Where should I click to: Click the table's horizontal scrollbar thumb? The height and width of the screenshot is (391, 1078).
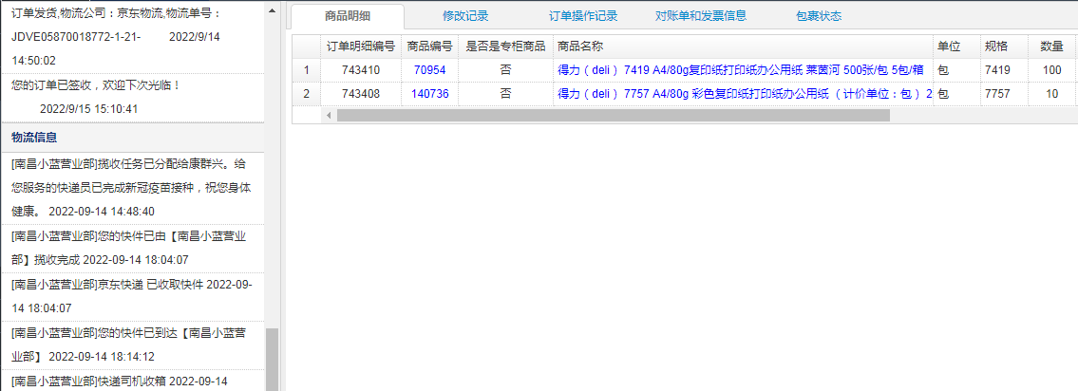[614, 115]
